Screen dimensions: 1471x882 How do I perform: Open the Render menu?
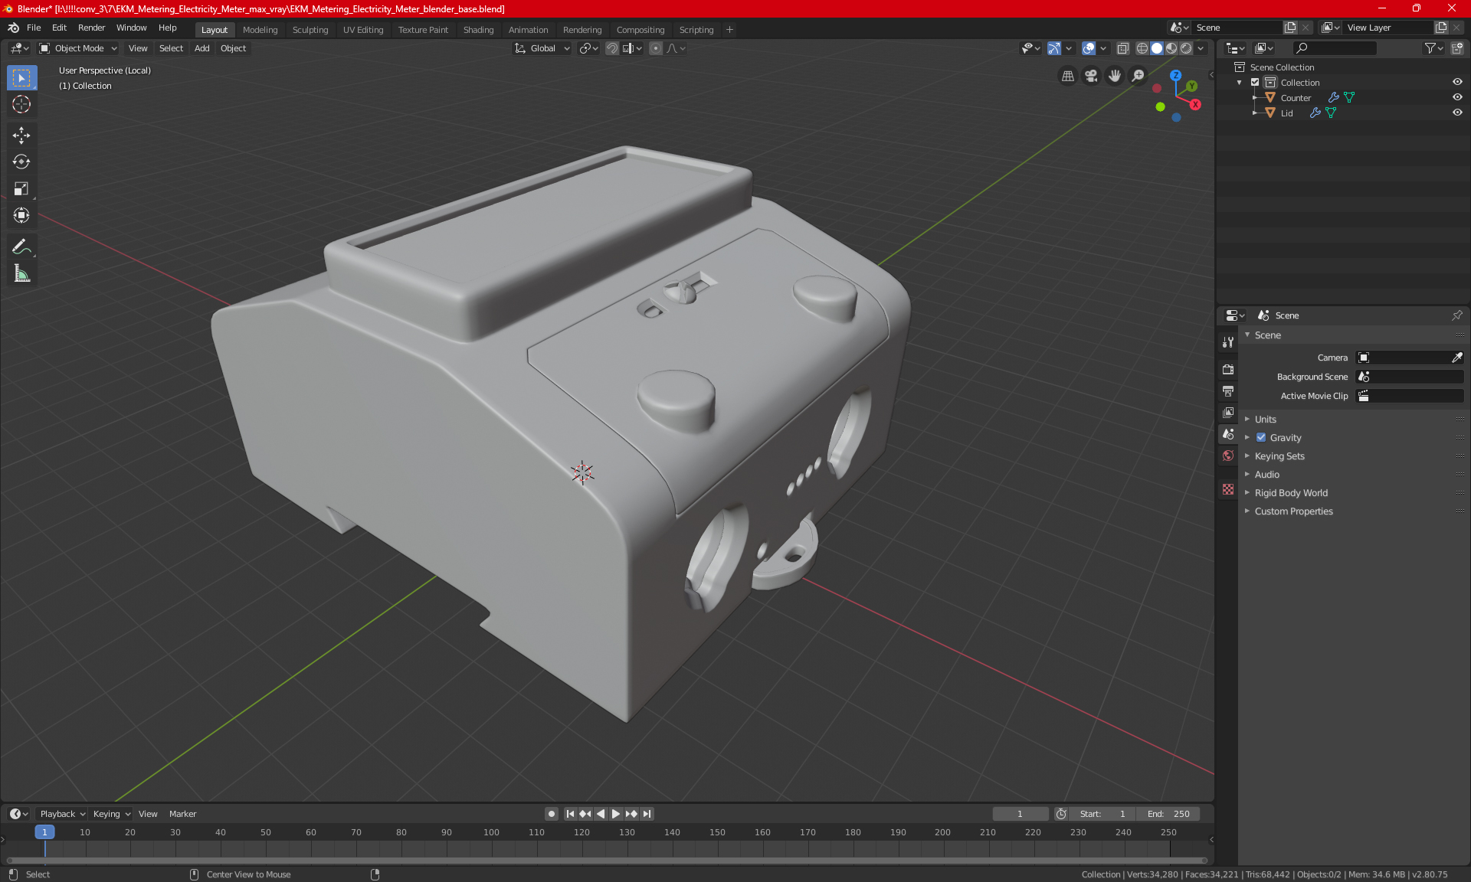click(91, 28)
